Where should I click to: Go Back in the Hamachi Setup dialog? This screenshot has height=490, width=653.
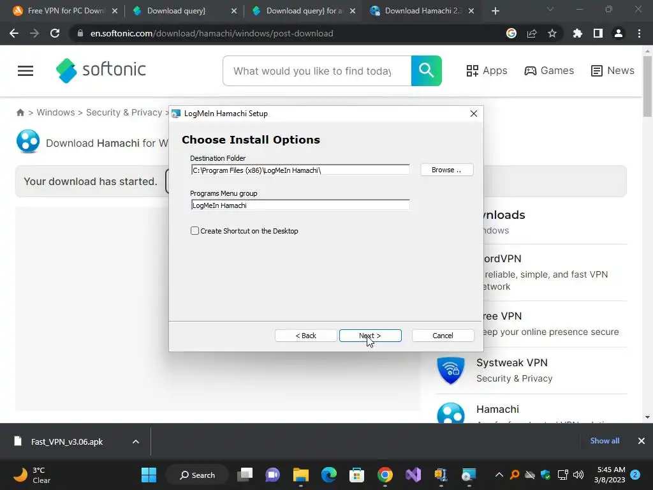305,336
